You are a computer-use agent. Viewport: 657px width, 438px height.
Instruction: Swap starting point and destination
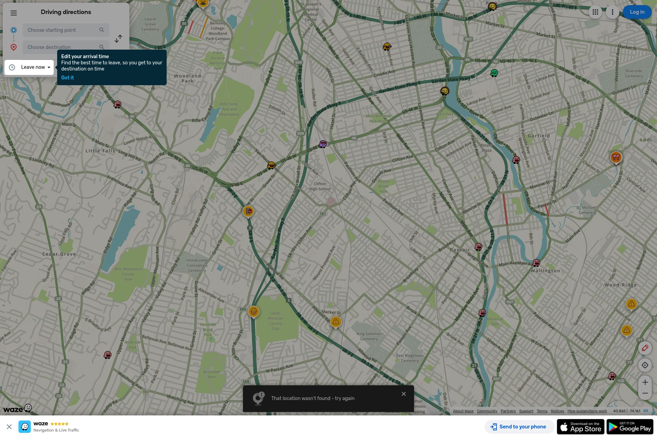point(118,39)
